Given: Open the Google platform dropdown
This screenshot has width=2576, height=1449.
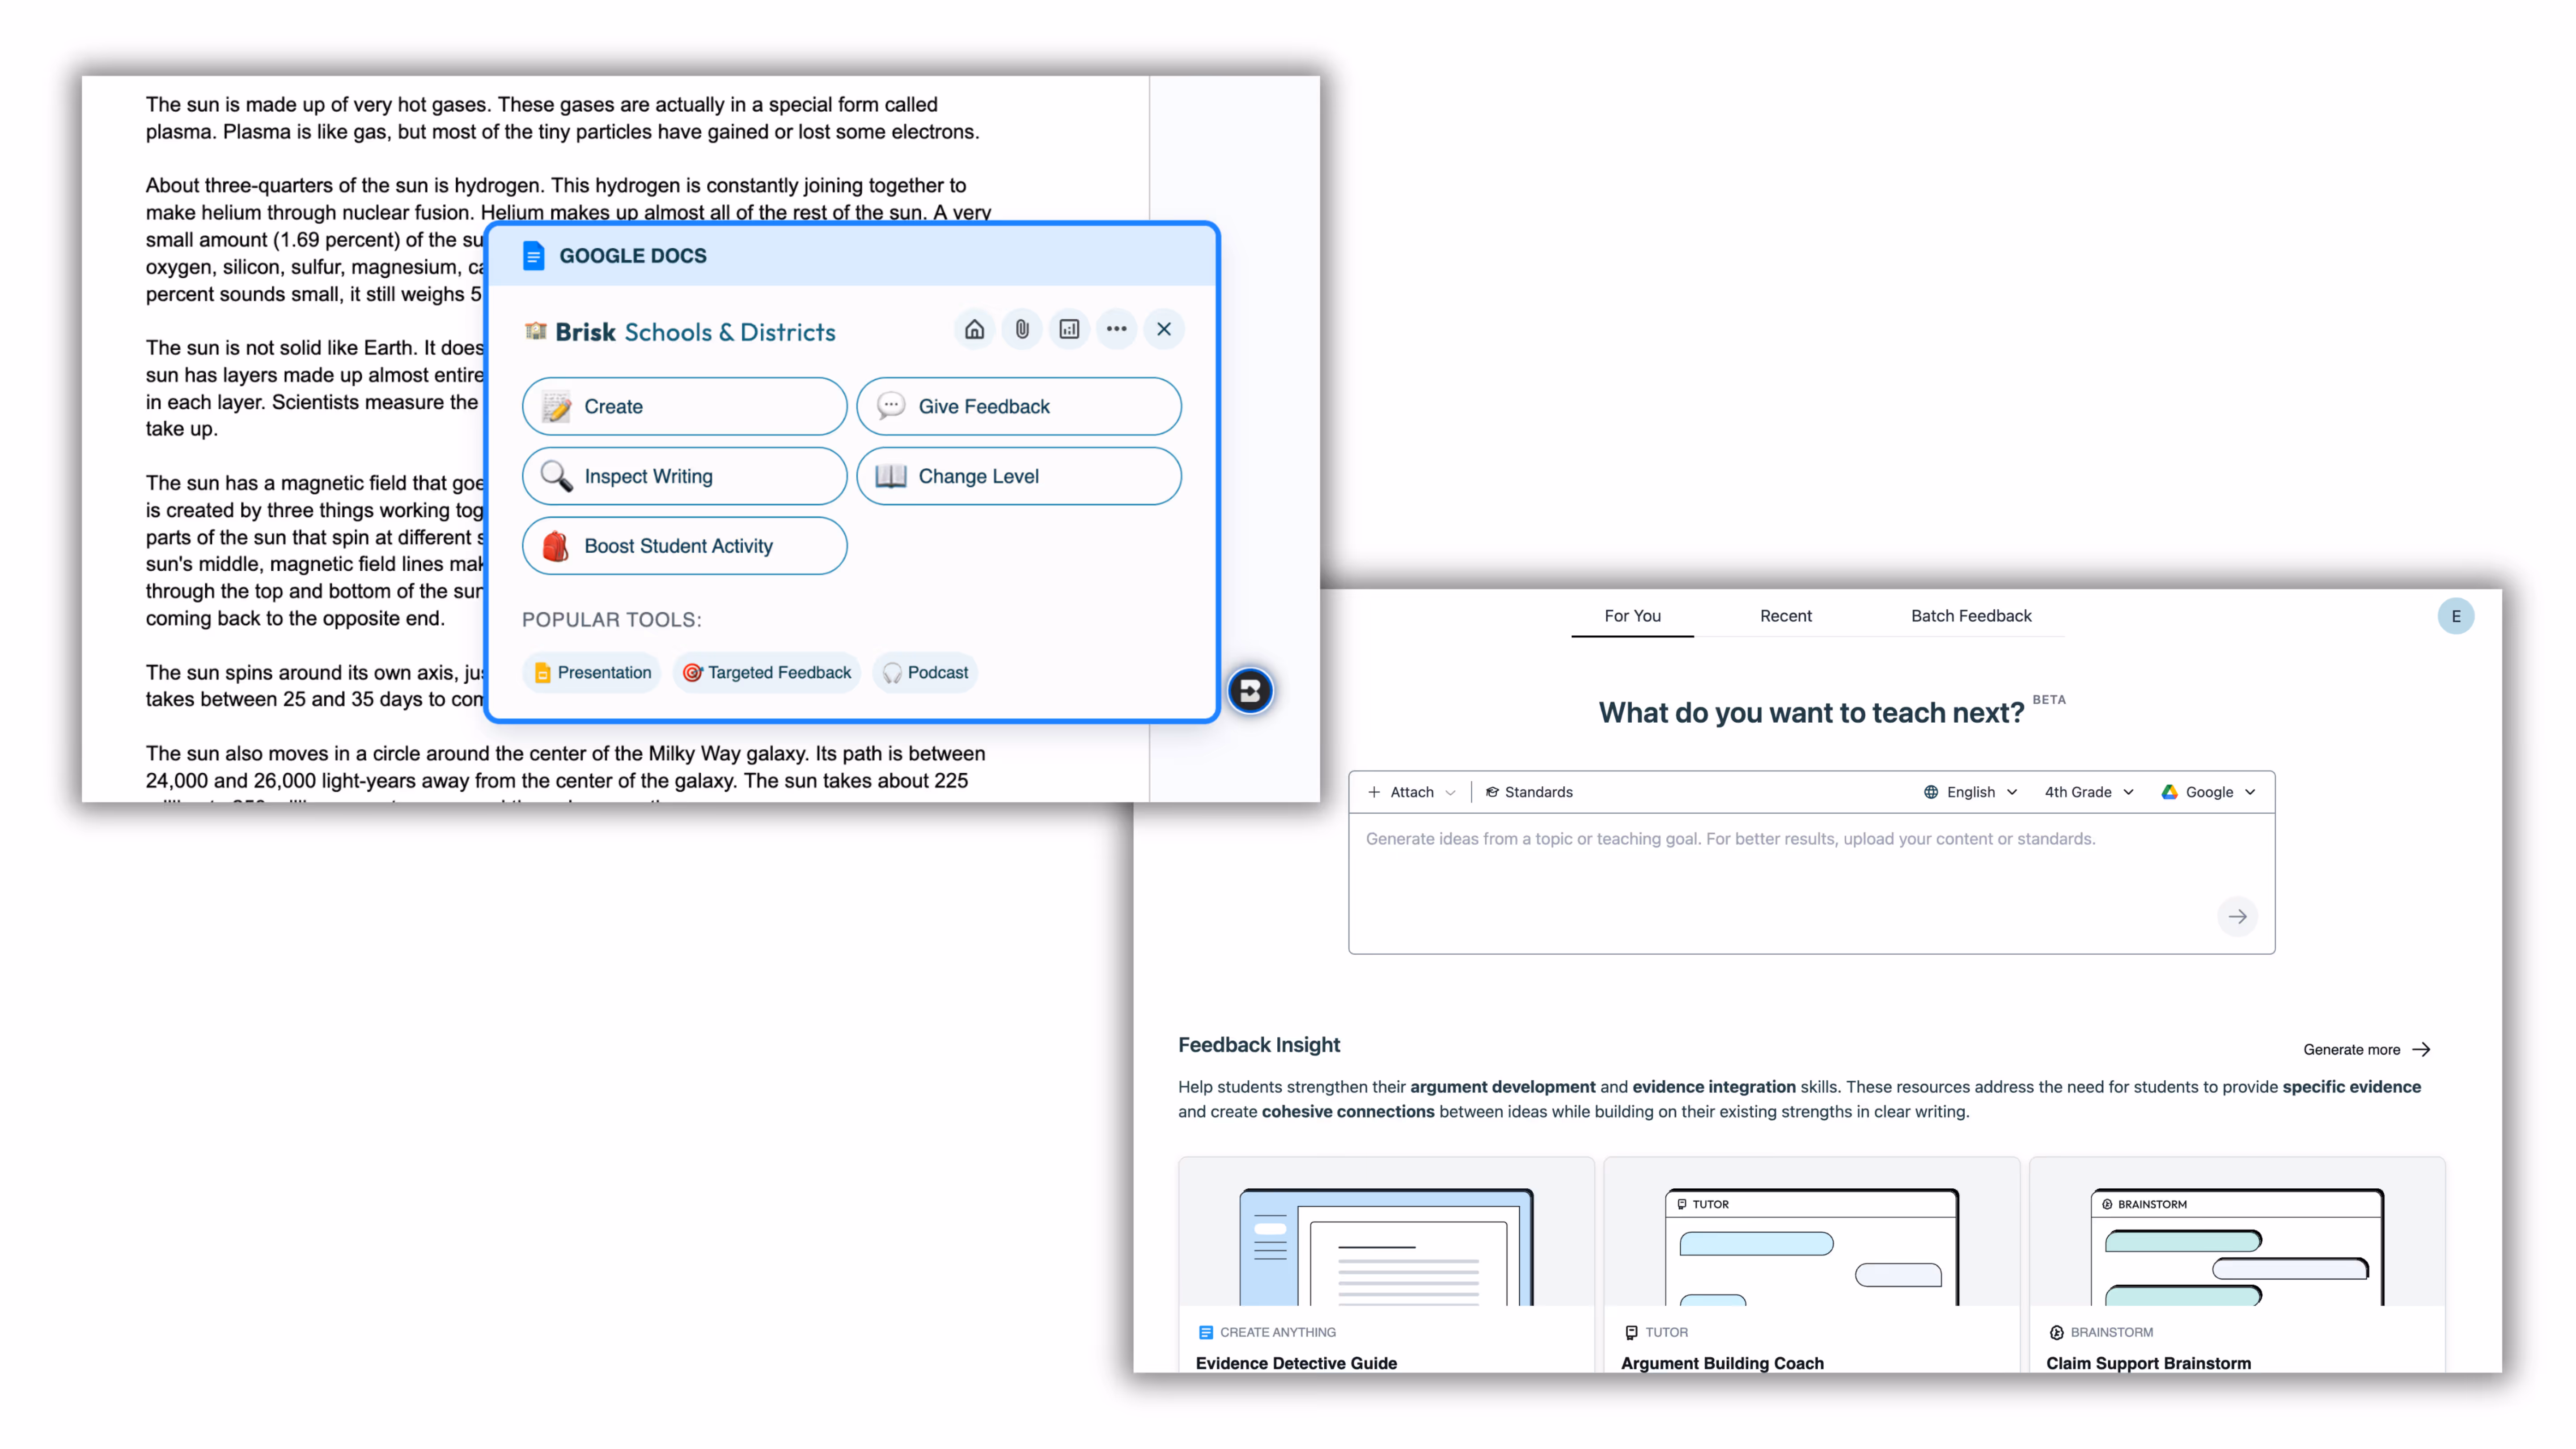Looking at the screenshot, I should tap(2208, 792).
